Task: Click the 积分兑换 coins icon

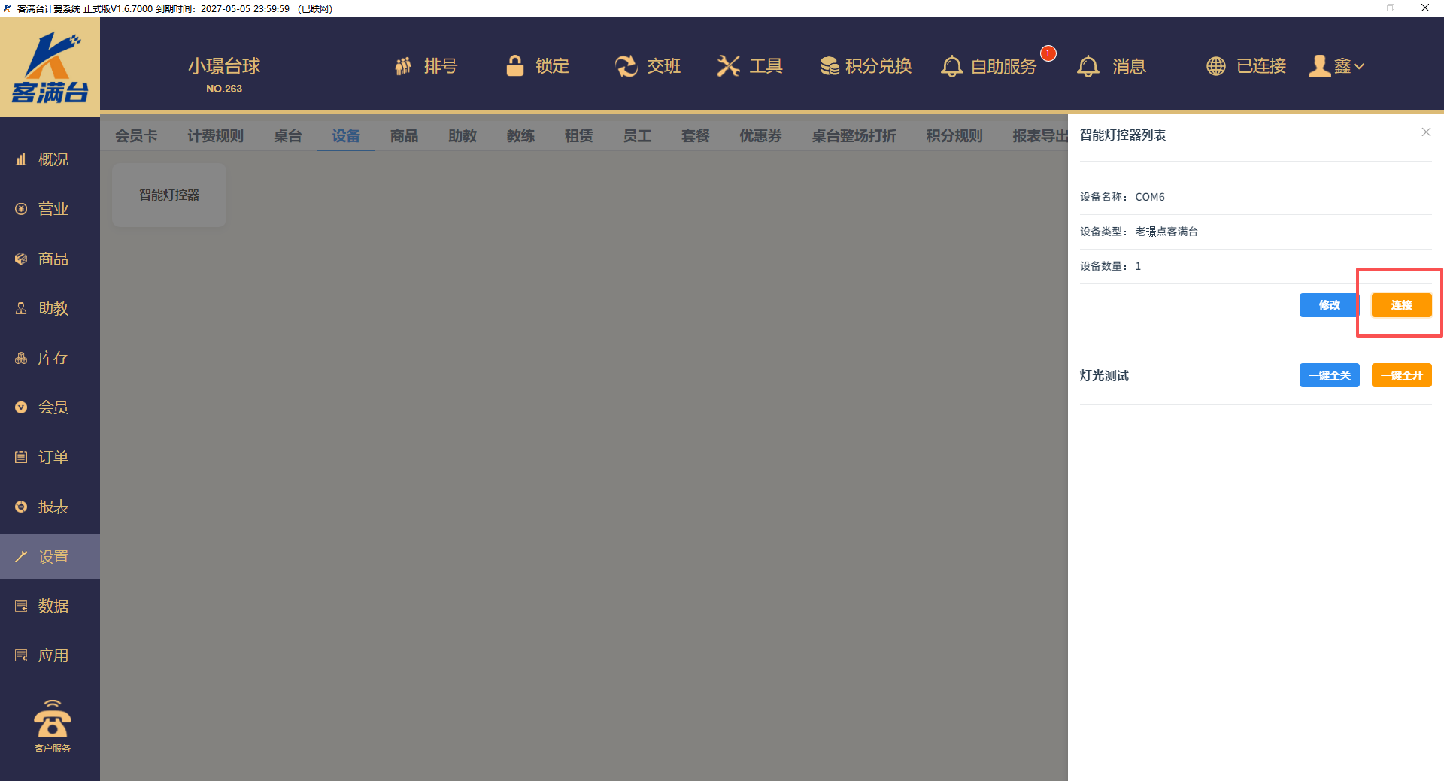Action: point(830,66)
